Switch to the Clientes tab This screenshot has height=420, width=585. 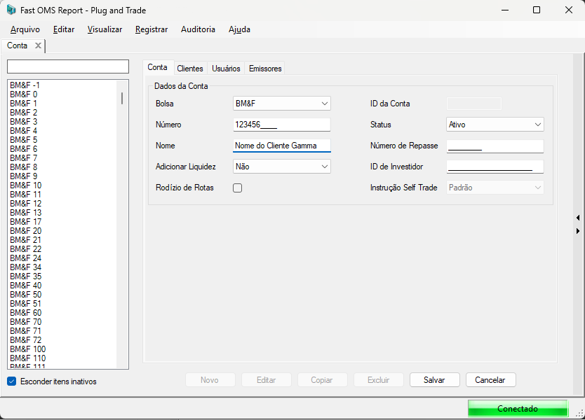tap(190, 69)
